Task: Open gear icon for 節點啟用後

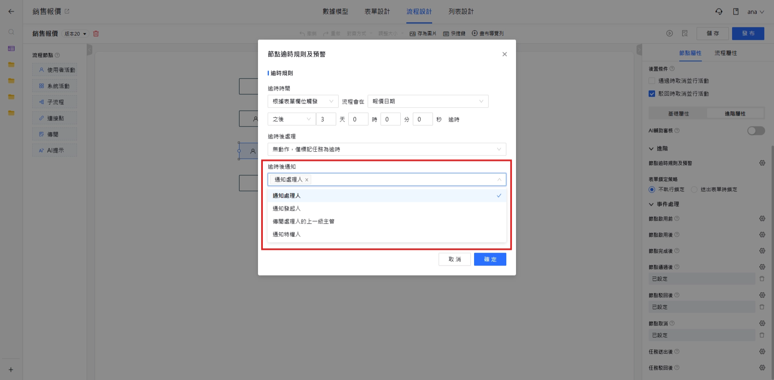Action: (x=762, y=235)
